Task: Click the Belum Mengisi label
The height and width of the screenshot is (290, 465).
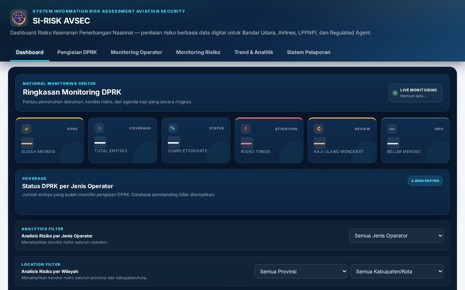Action: click(x=404, y=152)
